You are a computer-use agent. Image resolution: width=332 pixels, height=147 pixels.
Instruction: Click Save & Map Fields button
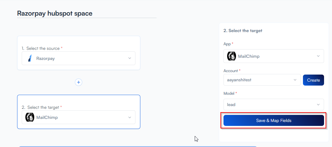tap(274, 120)
